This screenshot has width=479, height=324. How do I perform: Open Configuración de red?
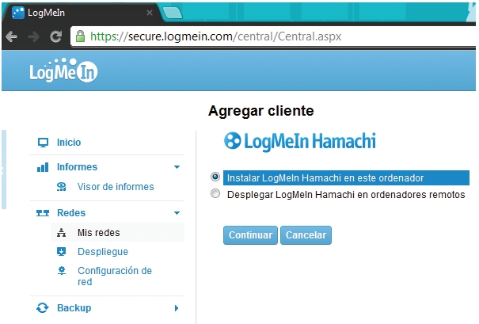(115, 276)
